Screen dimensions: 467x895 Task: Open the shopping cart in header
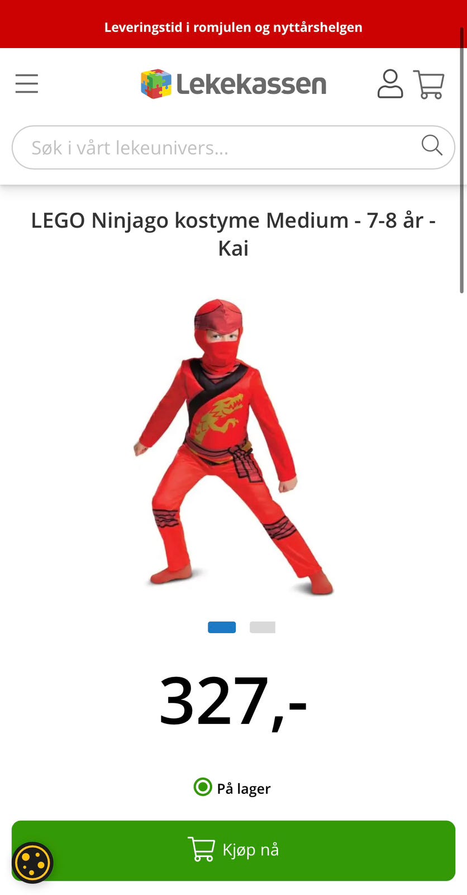[428, 84]
